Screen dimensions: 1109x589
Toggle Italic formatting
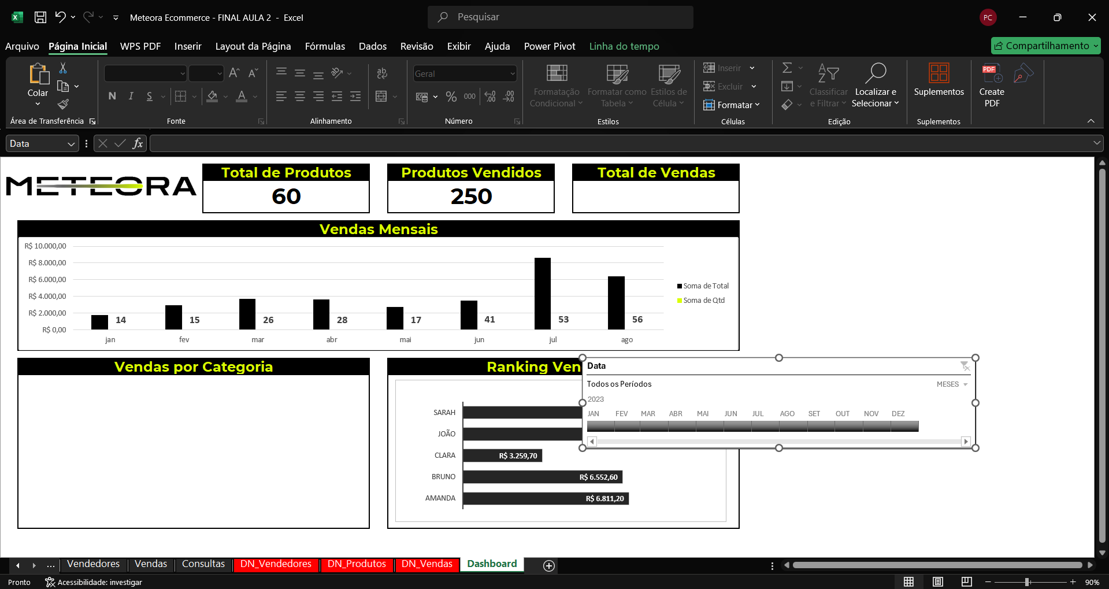pos(131,97)
